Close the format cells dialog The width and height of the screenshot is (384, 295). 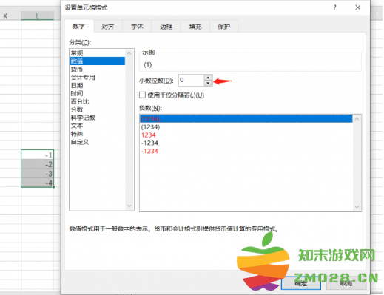click(x=357, y=7)
